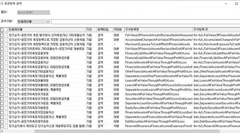Check the SeparateAccountLoansAtFairValue row checkbox
The width and height of the screenshot is (240, 133).
2,90
